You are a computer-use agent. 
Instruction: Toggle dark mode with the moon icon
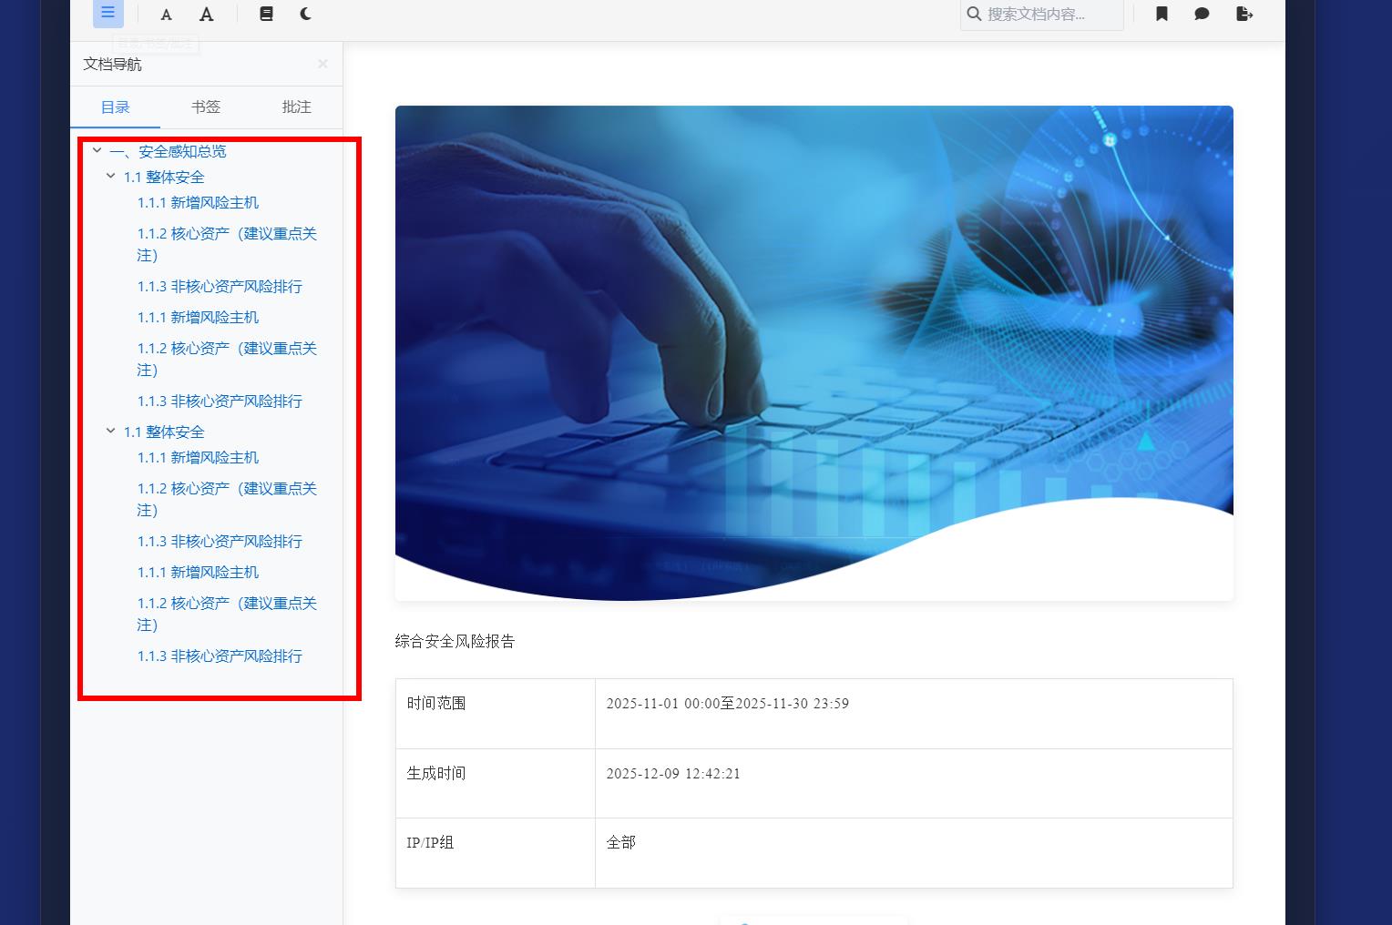coord(306,14)
